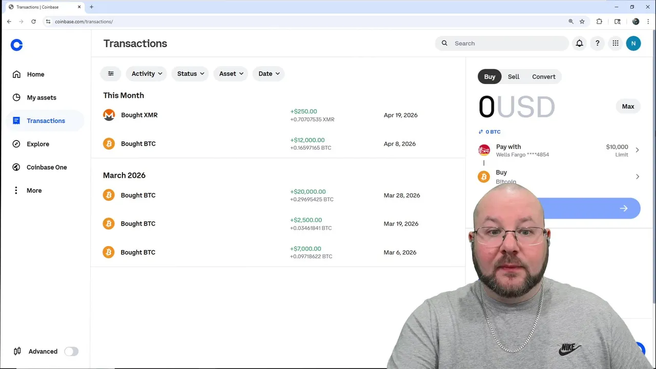Open Pay with Wells Fargo selector
The image size is (656, 369).
[x=559, y=150]
